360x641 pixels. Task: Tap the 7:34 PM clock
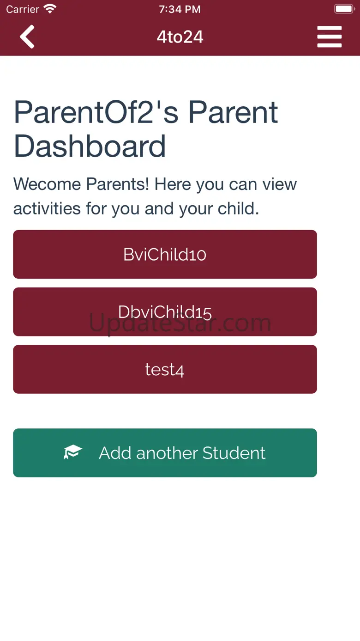pos(180,9)
